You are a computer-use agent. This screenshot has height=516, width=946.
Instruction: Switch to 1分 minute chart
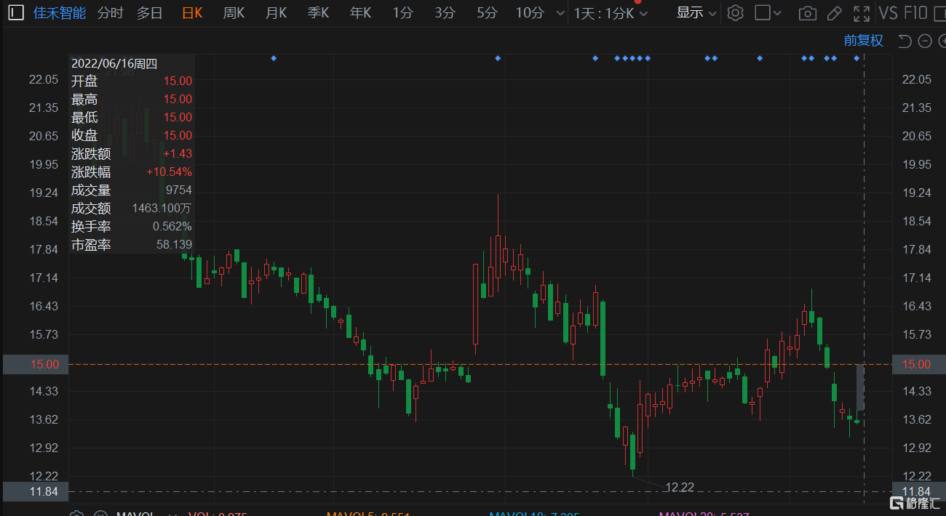pos(402,12)
